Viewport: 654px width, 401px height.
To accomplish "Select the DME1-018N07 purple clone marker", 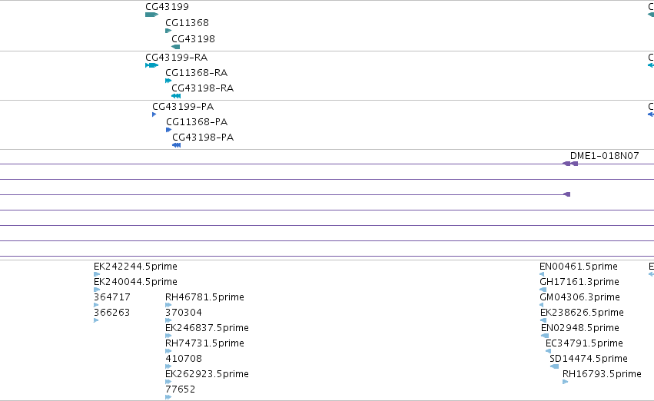I will [570, 164].
